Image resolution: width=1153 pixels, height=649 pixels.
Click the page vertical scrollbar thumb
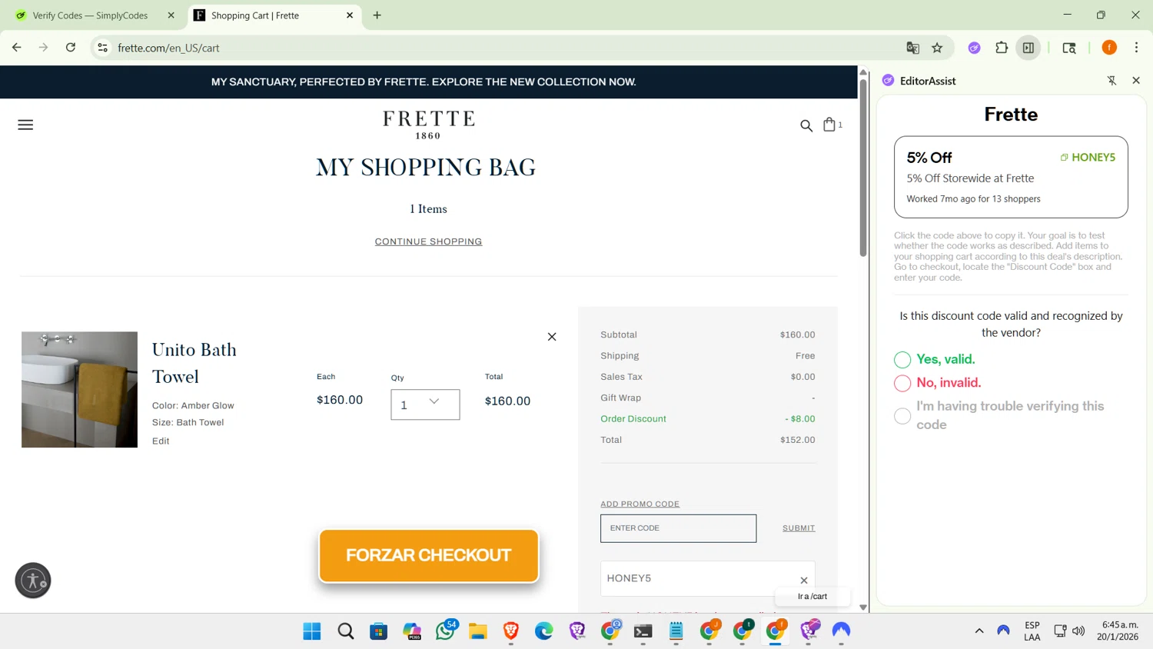point(863,167)
